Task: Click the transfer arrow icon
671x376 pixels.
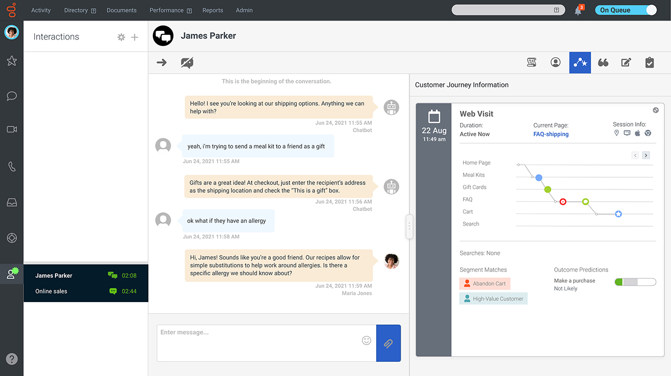Action: coord(161,63)
